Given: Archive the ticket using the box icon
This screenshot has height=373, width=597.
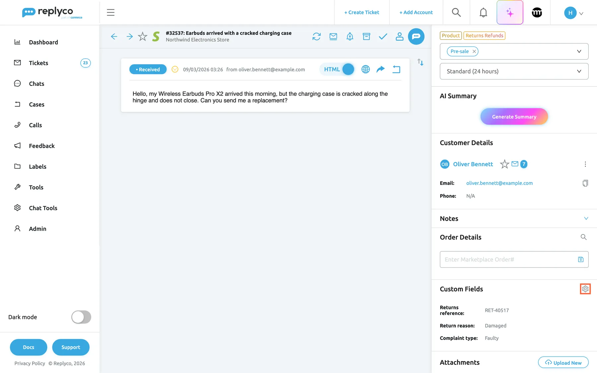Looking at the screenshot, I should click(366, 36).
